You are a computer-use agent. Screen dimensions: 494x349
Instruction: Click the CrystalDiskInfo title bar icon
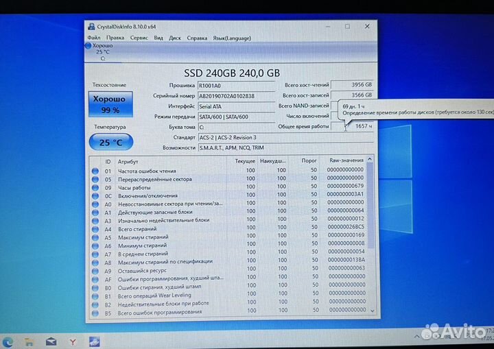[x=91, y=27]
